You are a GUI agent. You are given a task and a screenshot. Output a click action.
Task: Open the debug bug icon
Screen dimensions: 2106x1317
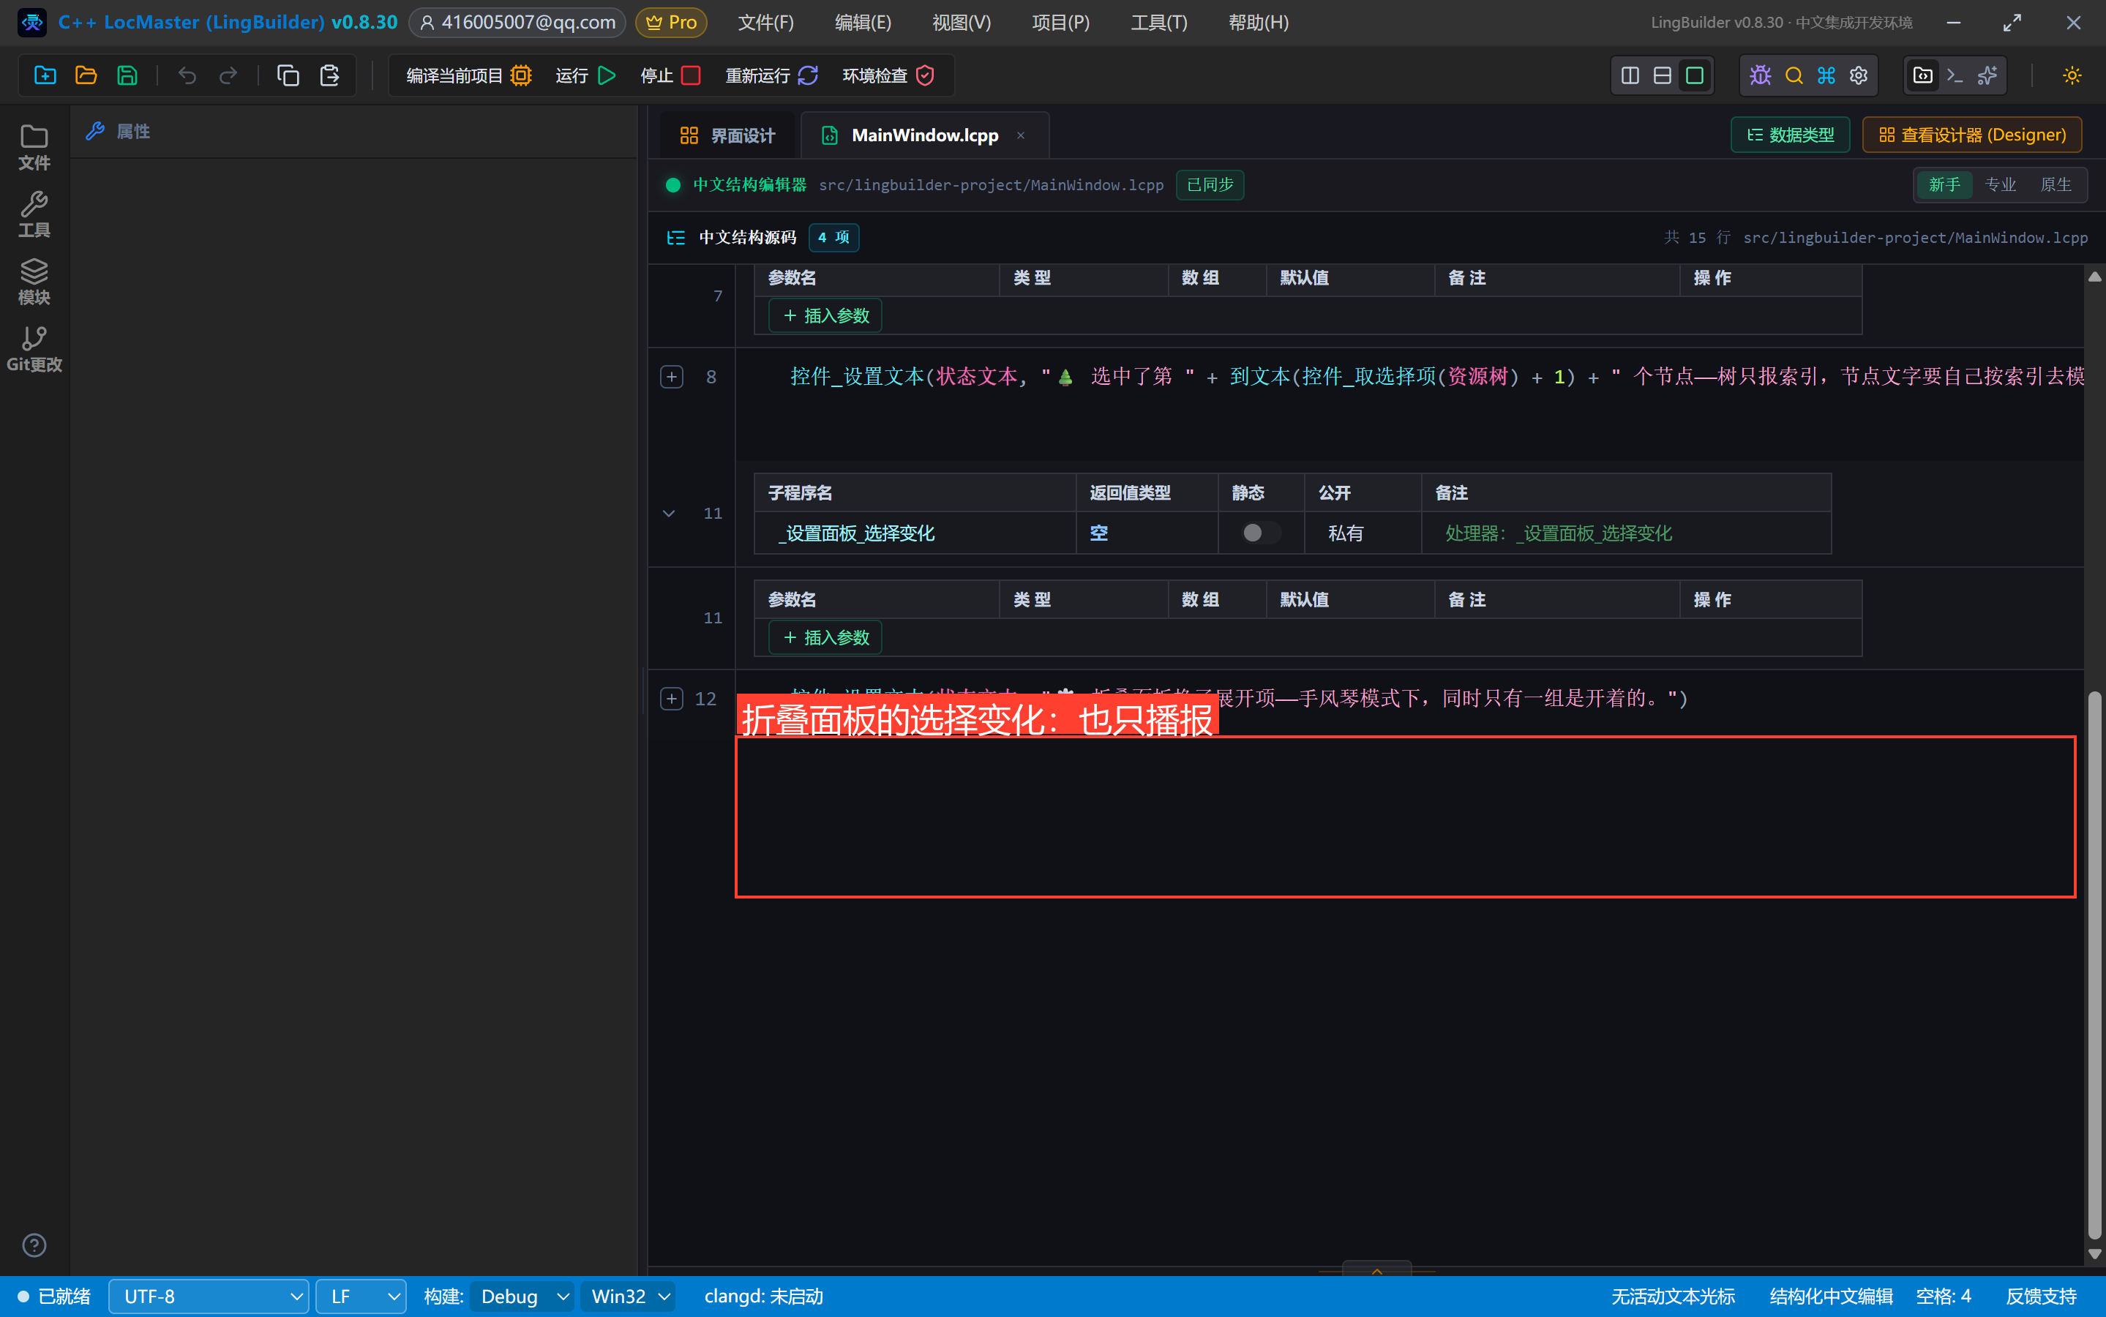1761,76
